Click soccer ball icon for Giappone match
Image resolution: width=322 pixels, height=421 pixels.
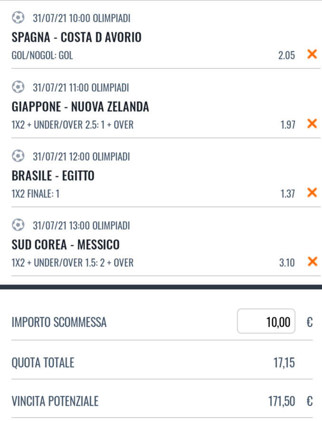pos(18,88)
